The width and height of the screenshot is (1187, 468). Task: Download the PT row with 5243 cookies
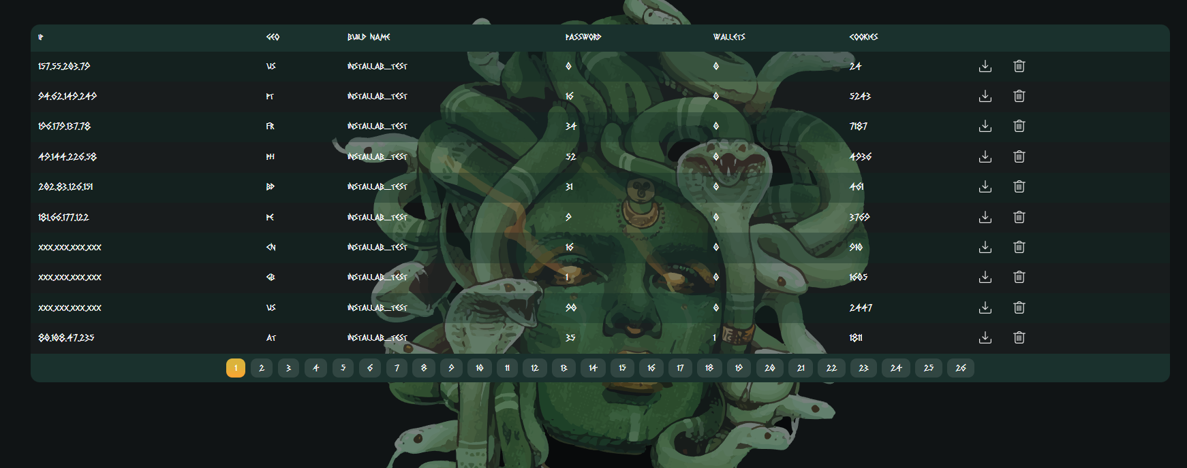click(985, 96)
